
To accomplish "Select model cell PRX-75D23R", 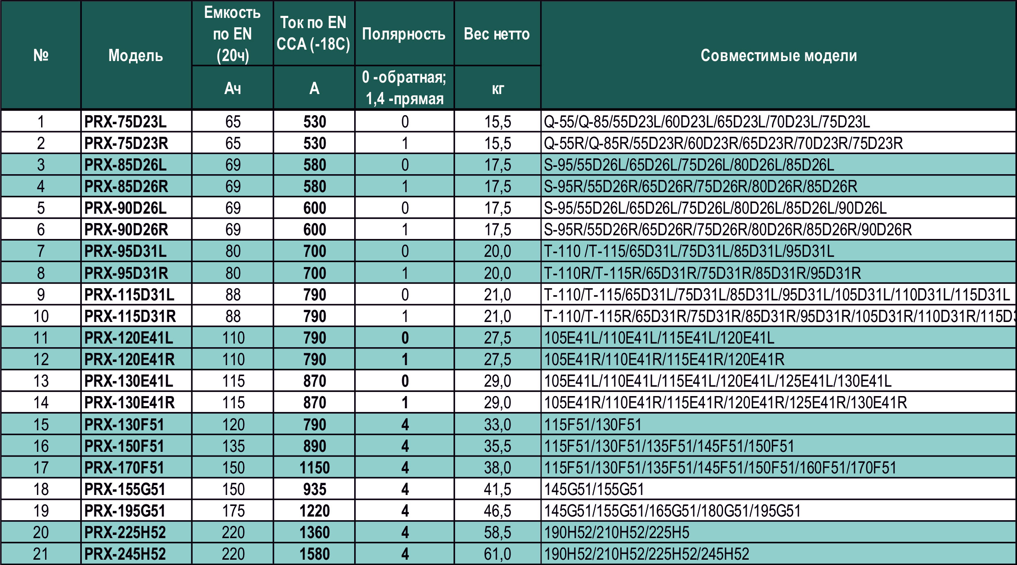I will coord(136,143).
